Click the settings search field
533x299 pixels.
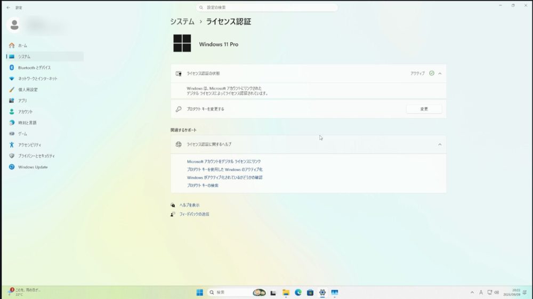click(x=267, y=7)
